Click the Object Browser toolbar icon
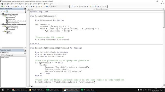The height and width of the screenshot is (92, 165). pos(42,6)
